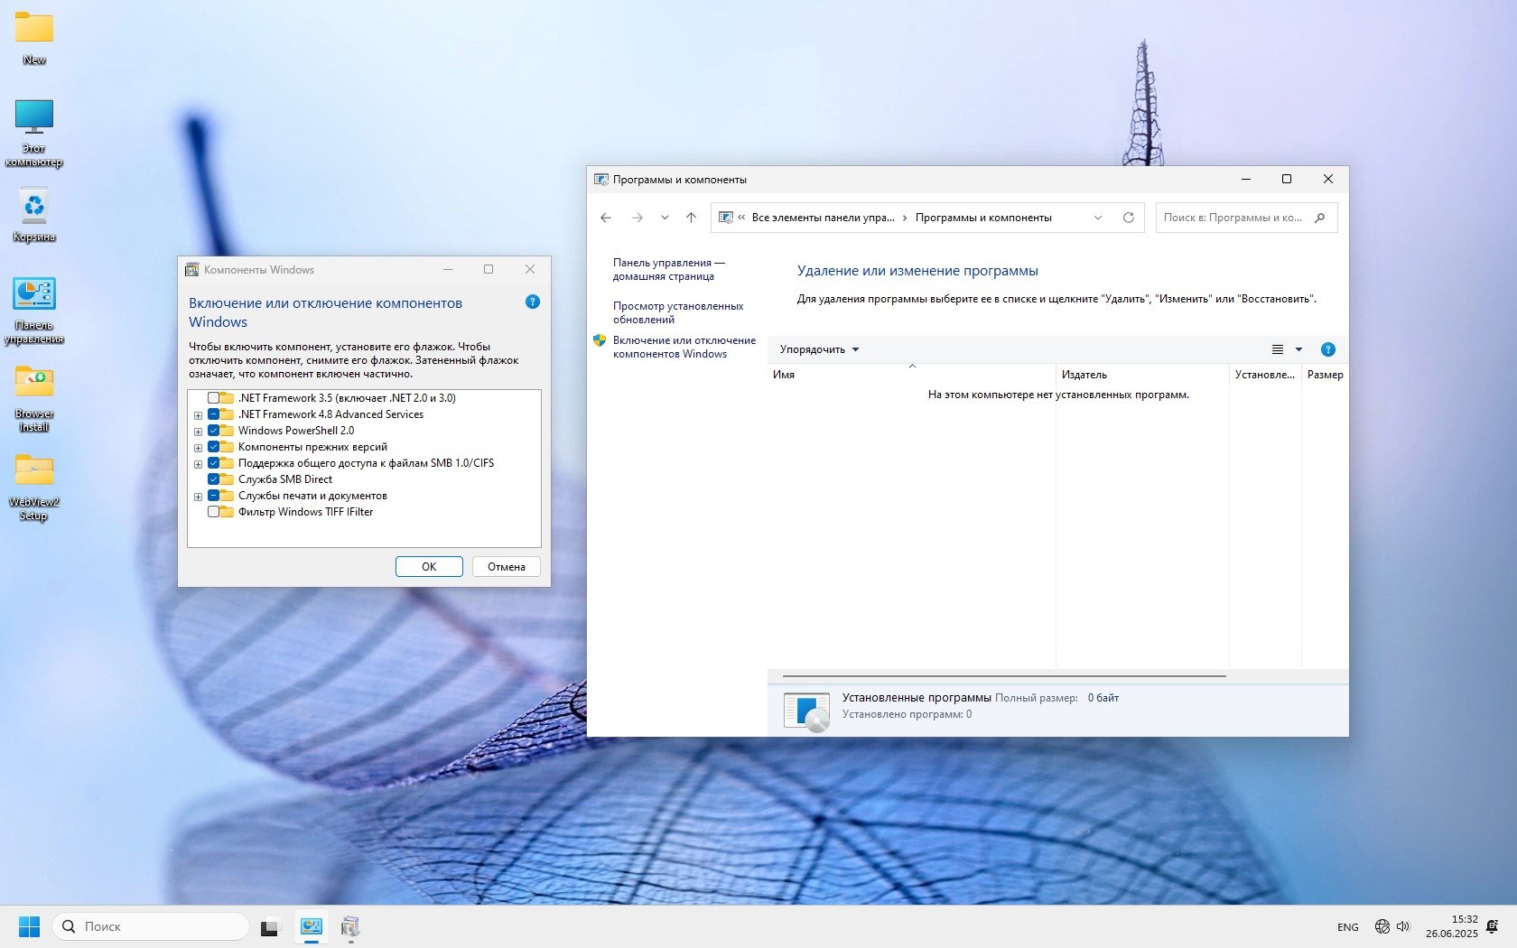
Task: Go up one level with the up arrow
Action: point(691,218)
